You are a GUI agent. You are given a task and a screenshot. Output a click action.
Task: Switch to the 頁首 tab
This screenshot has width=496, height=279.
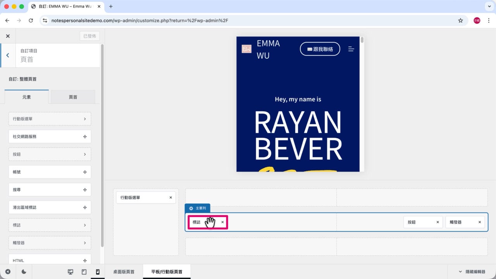(x=73, y=97)
